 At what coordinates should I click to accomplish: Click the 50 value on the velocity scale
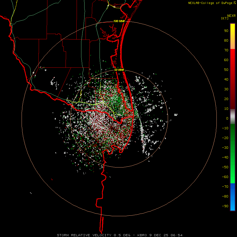226,70
